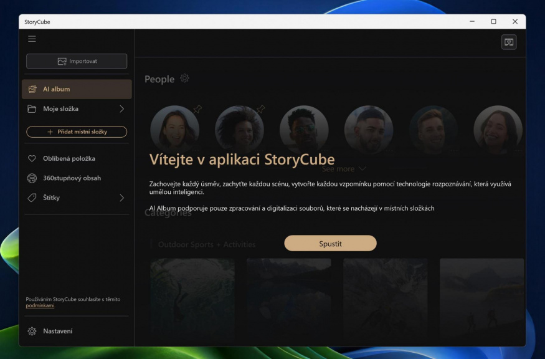Click the import picture icon
The height and width of the screenshot is (359, 545).
tap(62, 61)
